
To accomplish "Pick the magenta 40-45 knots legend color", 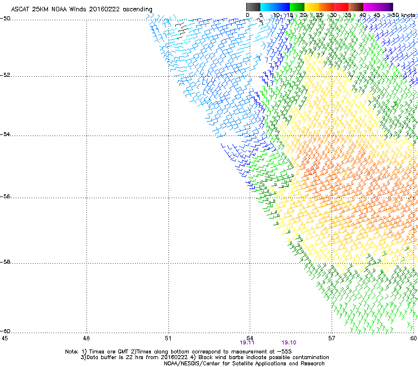I will (x=371, y=7).
